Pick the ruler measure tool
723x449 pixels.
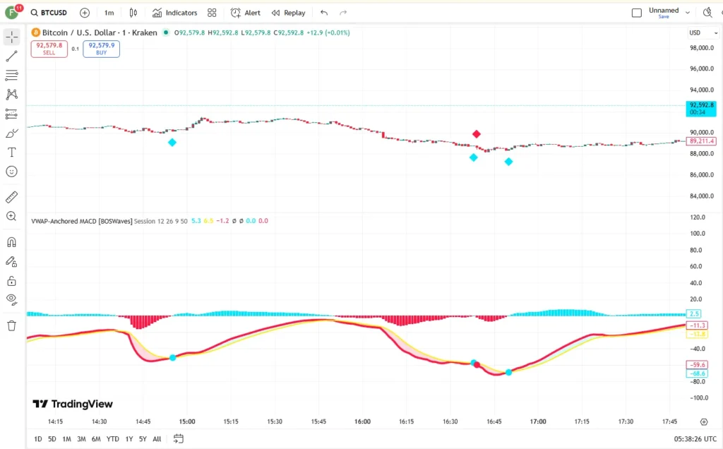[x=11, y=197]
